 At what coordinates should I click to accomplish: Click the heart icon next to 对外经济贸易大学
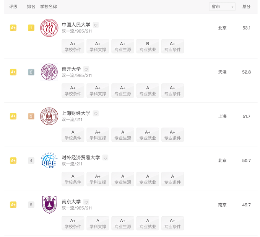106,158
